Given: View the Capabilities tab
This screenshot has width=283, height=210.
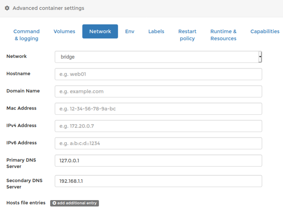Looking at the screenshot, I should [x=265, y=31].
